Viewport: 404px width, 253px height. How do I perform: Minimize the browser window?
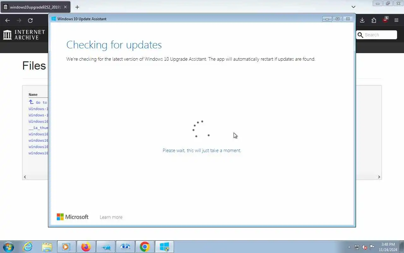(x=377, y=3)
